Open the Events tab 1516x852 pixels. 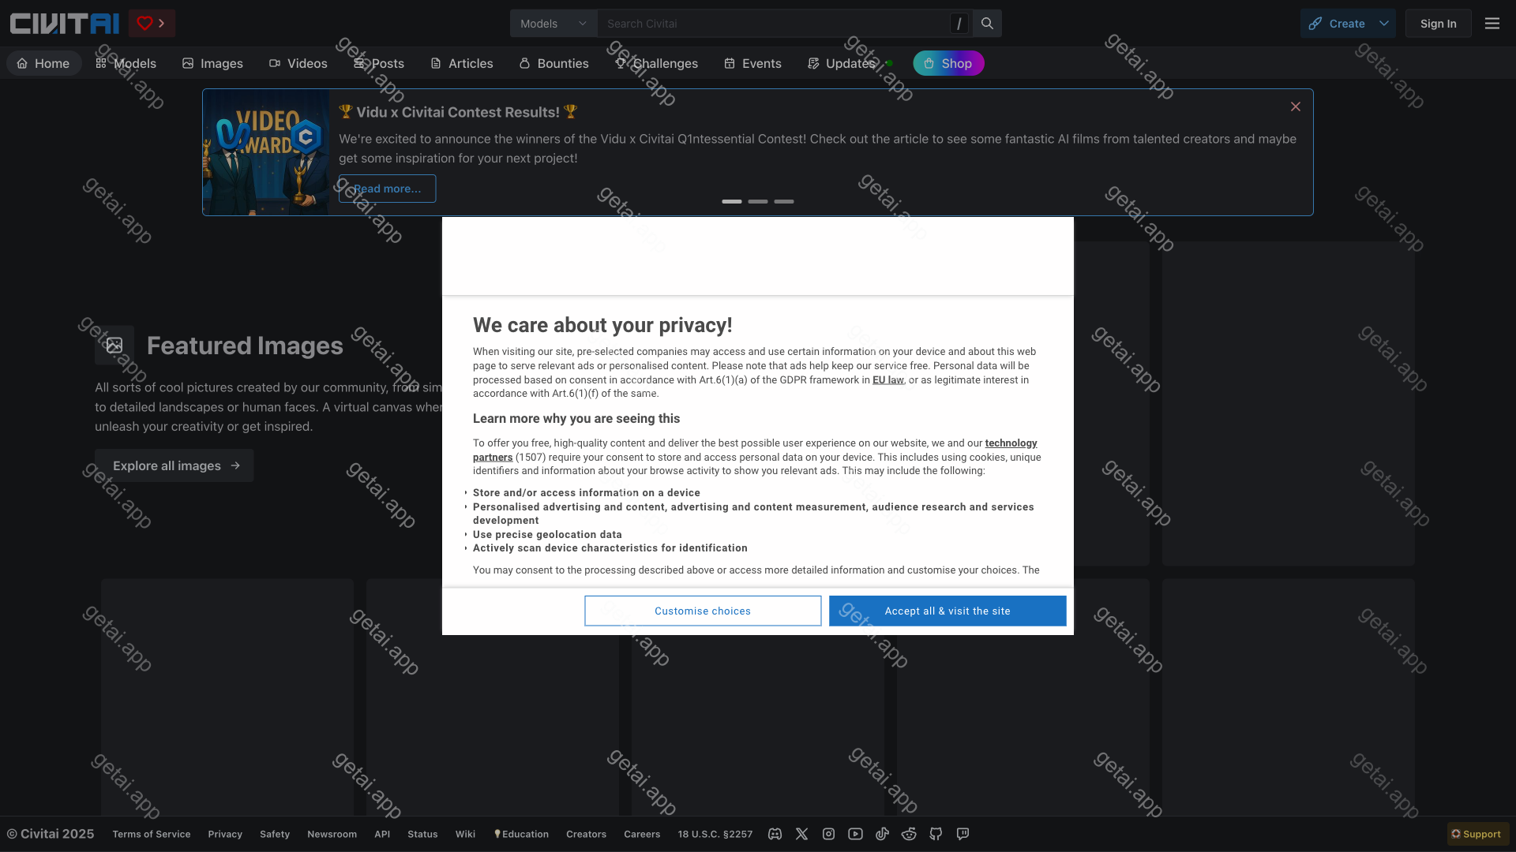(753, 63)
